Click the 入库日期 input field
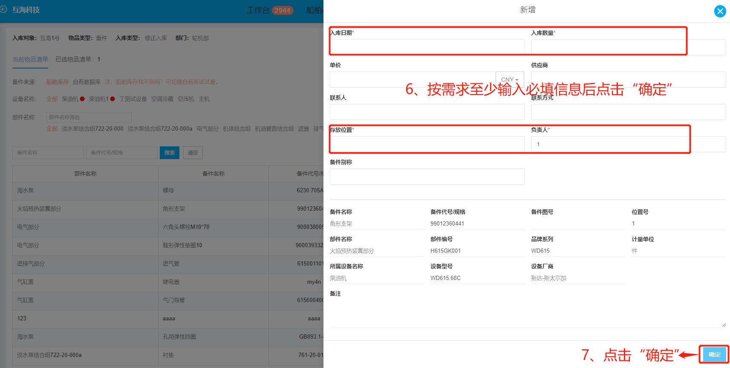The width and height of the screenshot is (730, 368). 427,47
